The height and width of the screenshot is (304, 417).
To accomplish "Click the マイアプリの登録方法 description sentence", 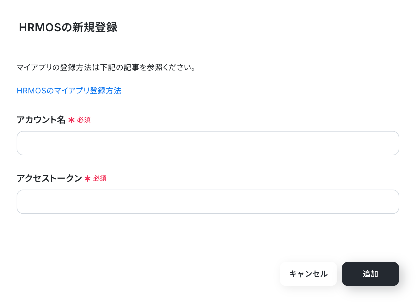I will [x=106, y=67].
